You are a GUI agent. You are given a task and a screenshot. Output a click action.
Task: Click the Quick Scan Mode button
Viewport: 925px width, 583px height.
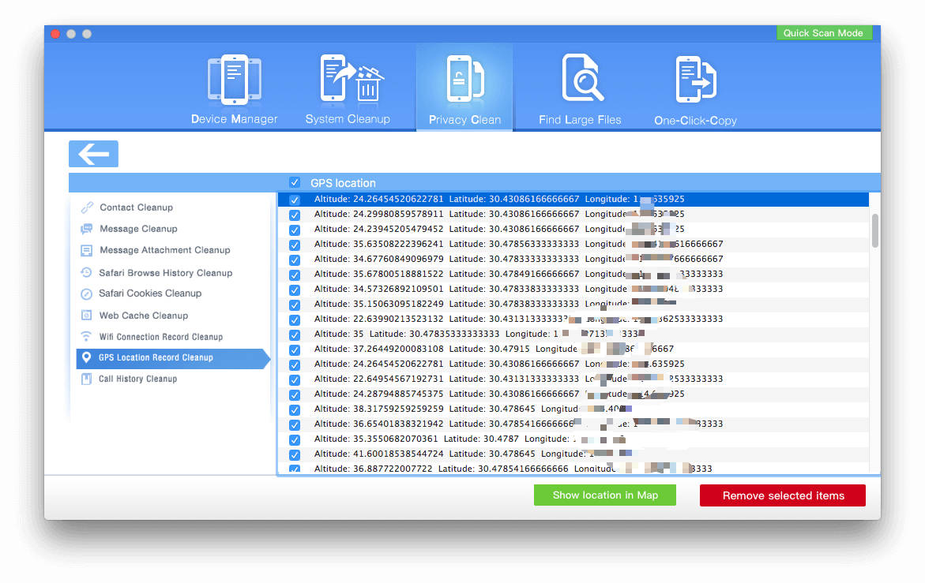[823, 33]
